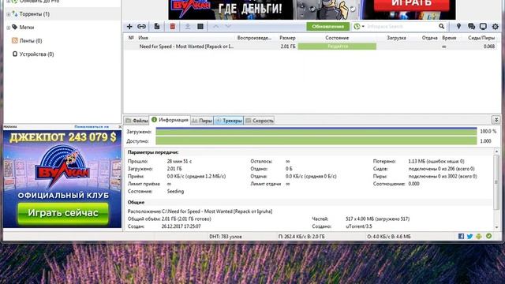Sort by the Размер column header
The height and width of the screenshot is (284, 505).
click(x=287, y=38)
